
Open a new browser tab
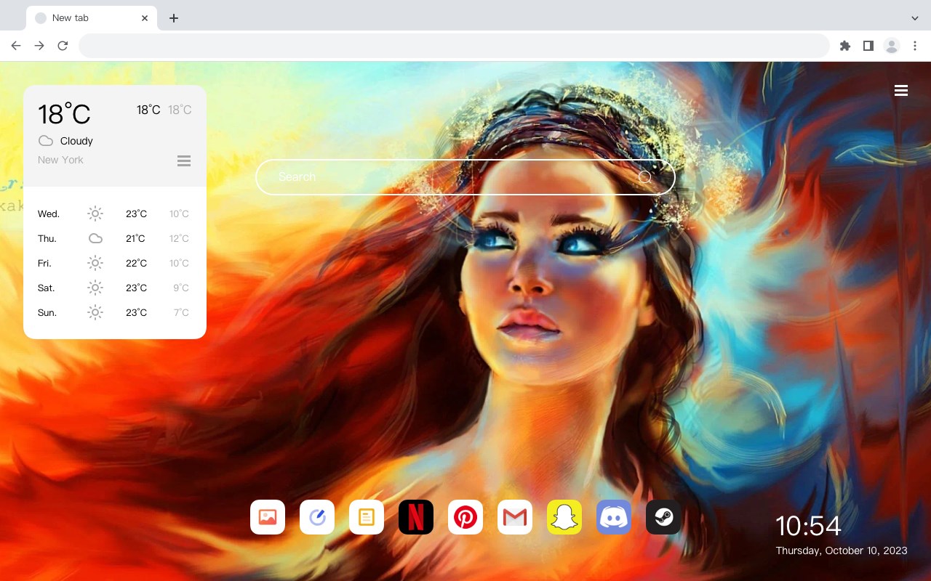[173, 18]
